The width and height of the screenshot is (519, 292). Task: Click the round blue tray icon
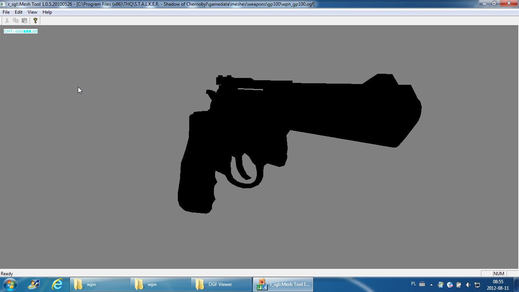coord(449,284)
